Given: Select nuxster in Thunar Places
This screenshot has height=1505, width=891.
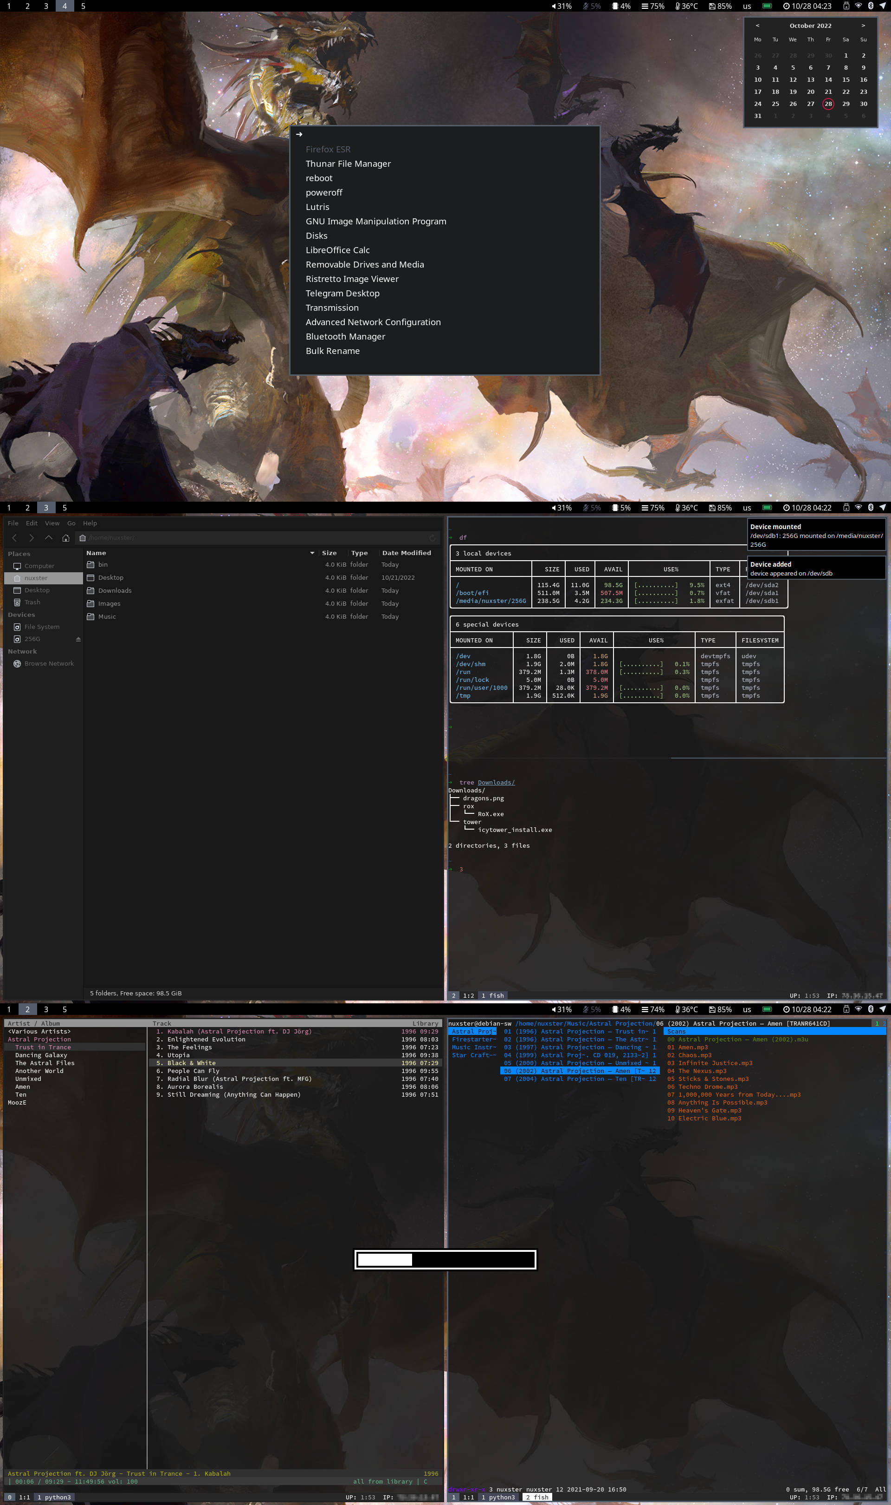Looking at the screenshot, I should (43, 578).
